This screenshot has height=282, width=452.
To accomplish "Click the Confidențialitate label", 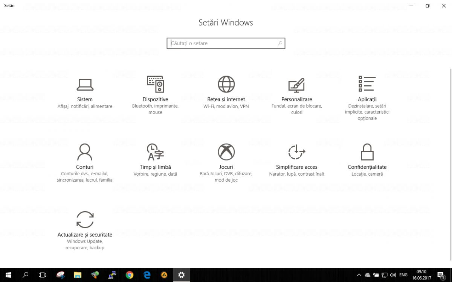I will pos(367,167).
